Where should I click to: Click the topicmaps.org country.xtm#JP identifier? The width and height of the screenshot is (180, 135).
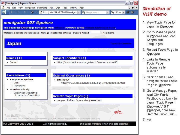click(87, 62)
